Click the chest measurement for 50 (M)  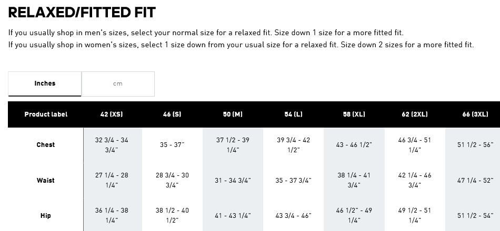233,145
